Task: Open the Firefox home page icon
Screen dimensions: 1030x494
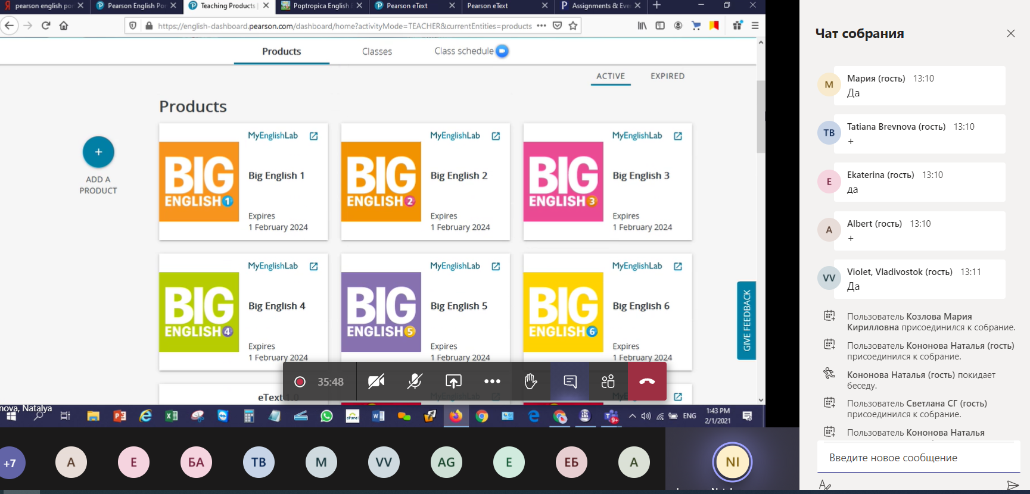Action: tap(64, 26)
